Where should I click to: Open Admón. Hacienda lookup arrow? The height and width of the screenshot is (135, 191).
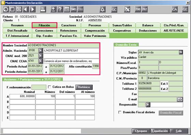(x=41, y=51)
